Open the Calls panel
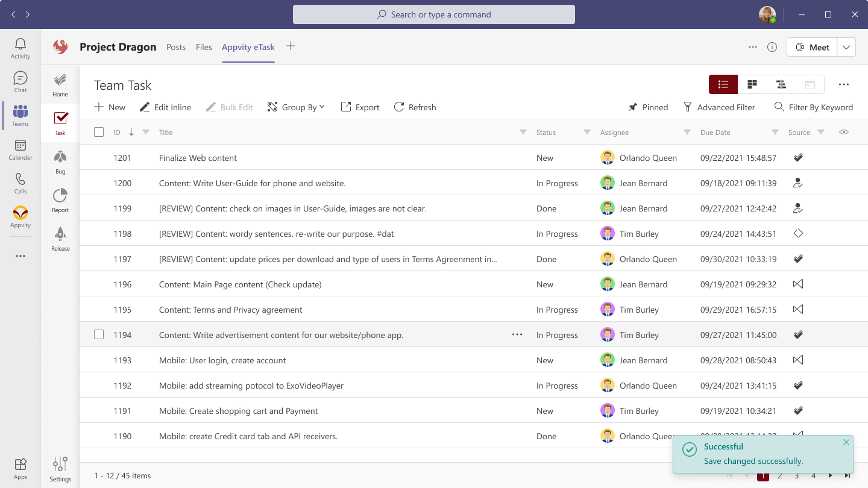 click(20, 183)
